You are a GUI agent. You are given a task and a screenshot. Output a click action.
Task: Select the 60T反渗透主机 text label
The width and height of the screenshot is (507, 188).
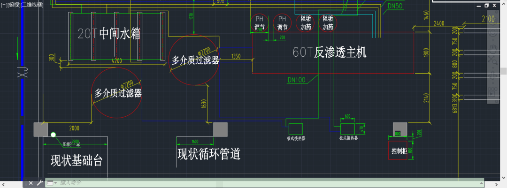(330, 53)
